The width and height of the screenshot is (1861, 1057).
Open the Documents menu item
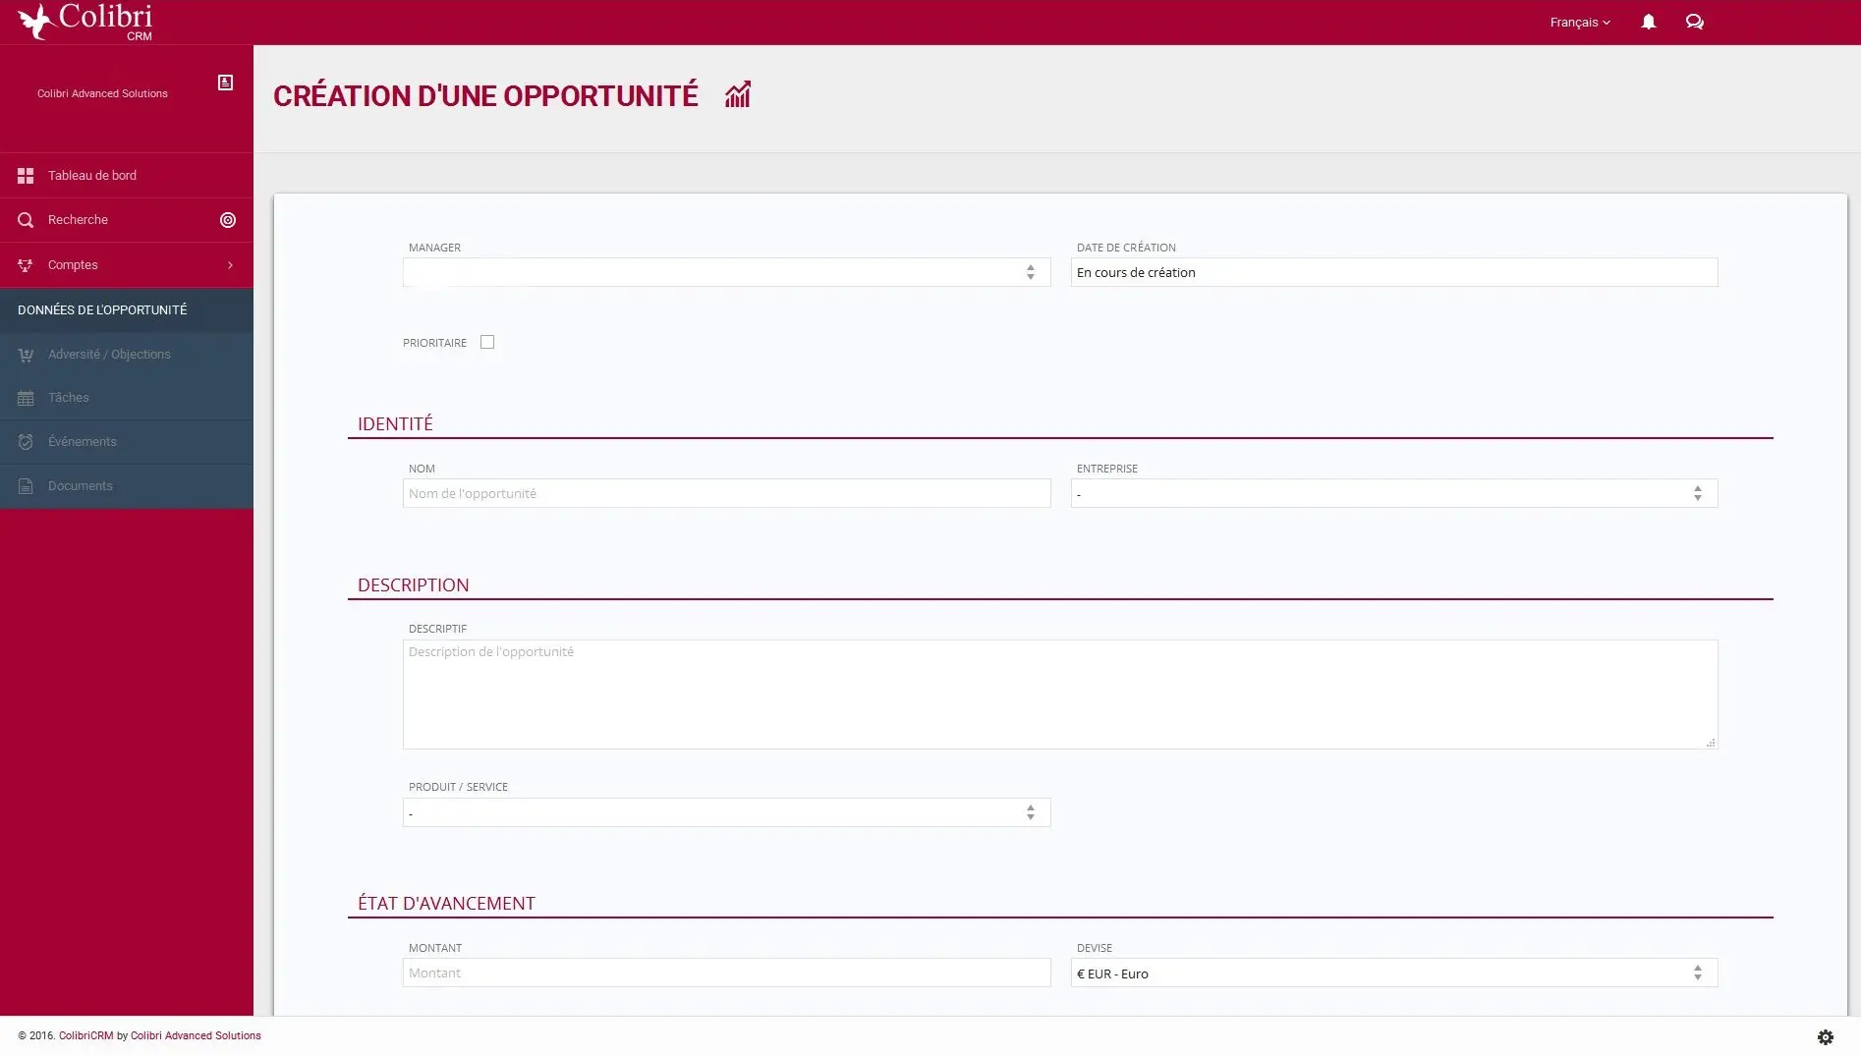tap(127, 486)
